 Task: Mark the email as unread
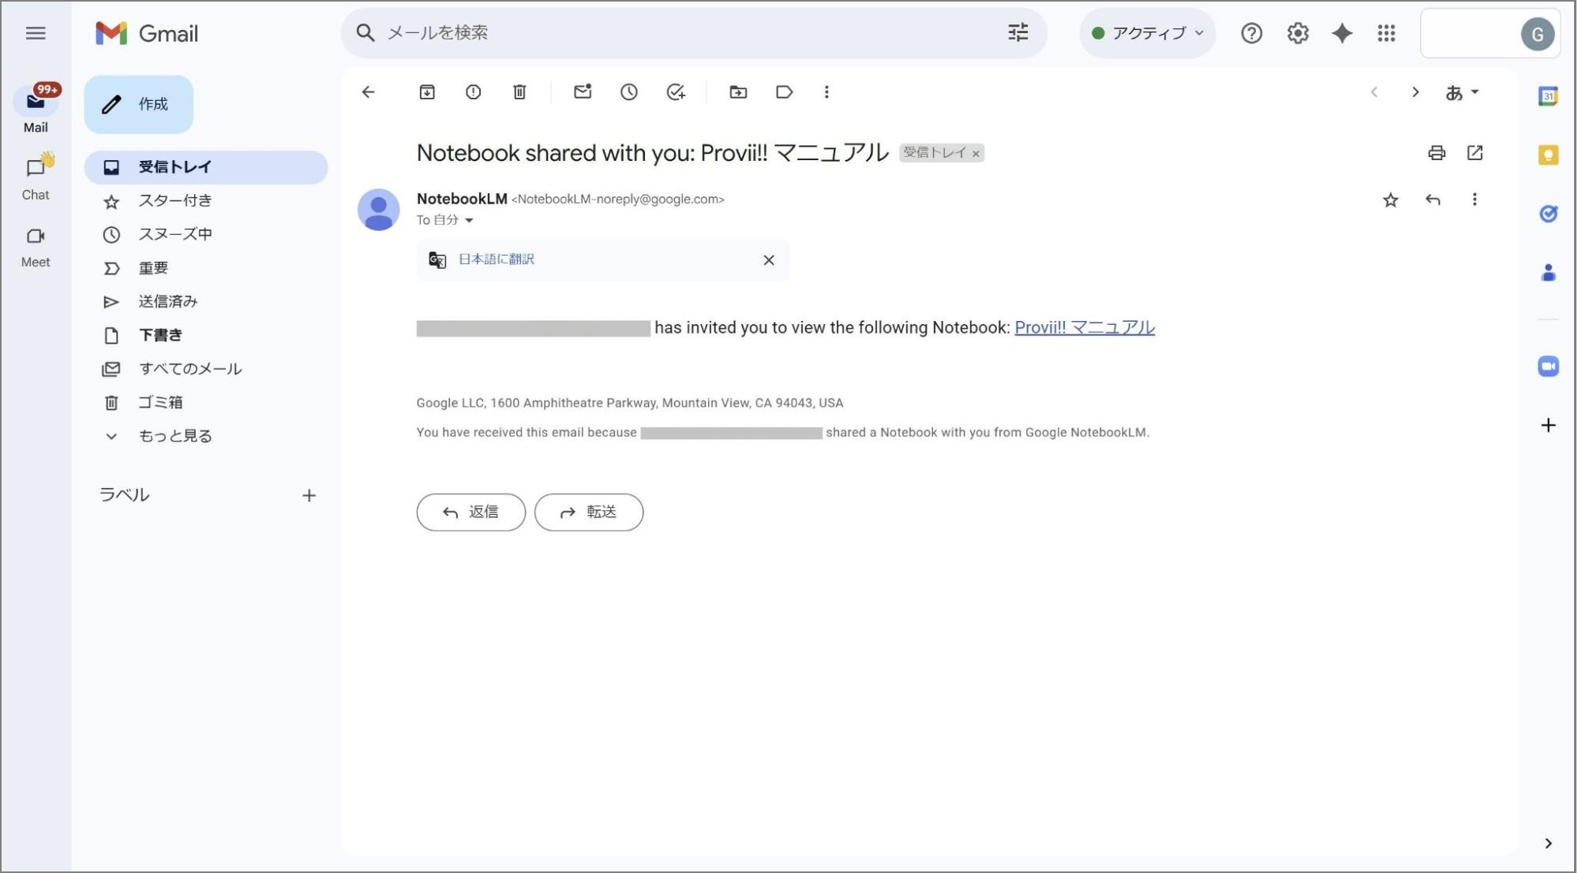tap(583, 92)
